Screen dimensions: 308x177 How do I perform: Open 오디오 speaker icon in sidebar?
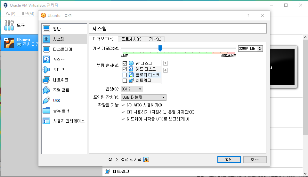click(46, 70)
